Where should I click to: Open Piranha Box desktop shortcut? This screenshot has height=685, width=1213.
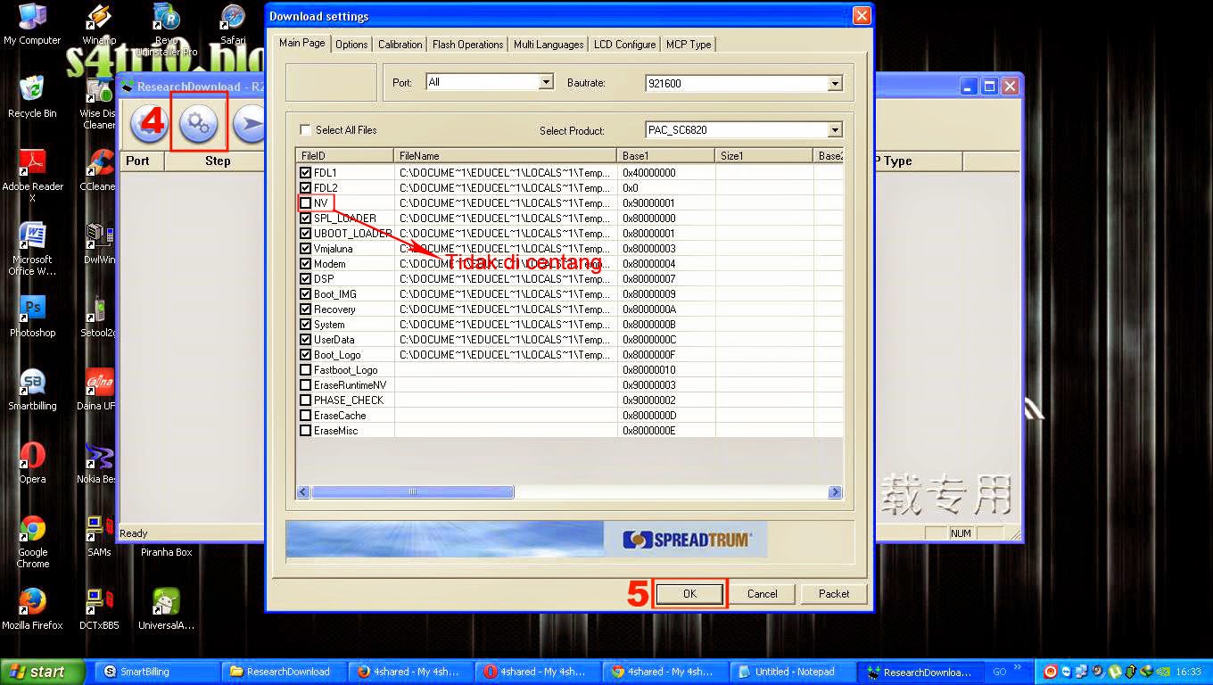pos(166,552)
